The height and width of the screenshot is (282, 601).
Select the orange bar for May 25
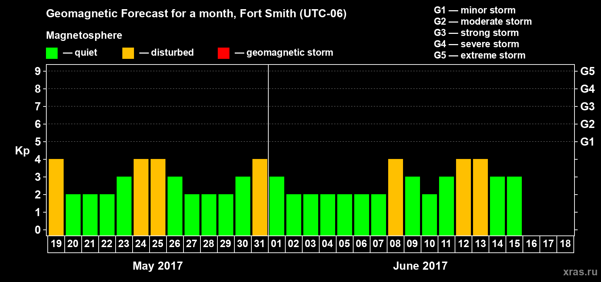click(x=158, y=197)
